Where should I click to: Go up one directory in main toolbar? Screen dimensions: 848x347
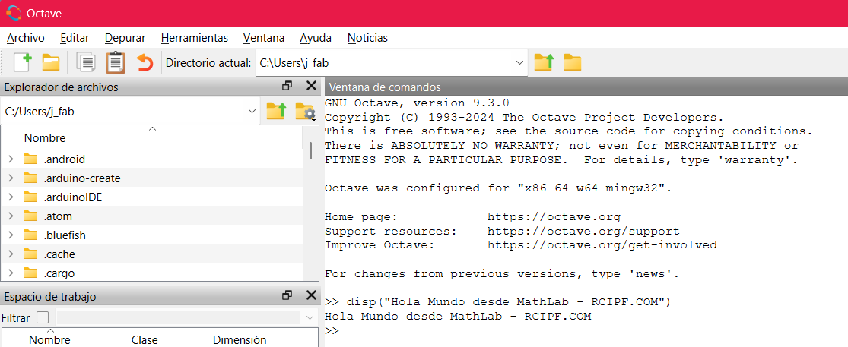tap(543, 62)
